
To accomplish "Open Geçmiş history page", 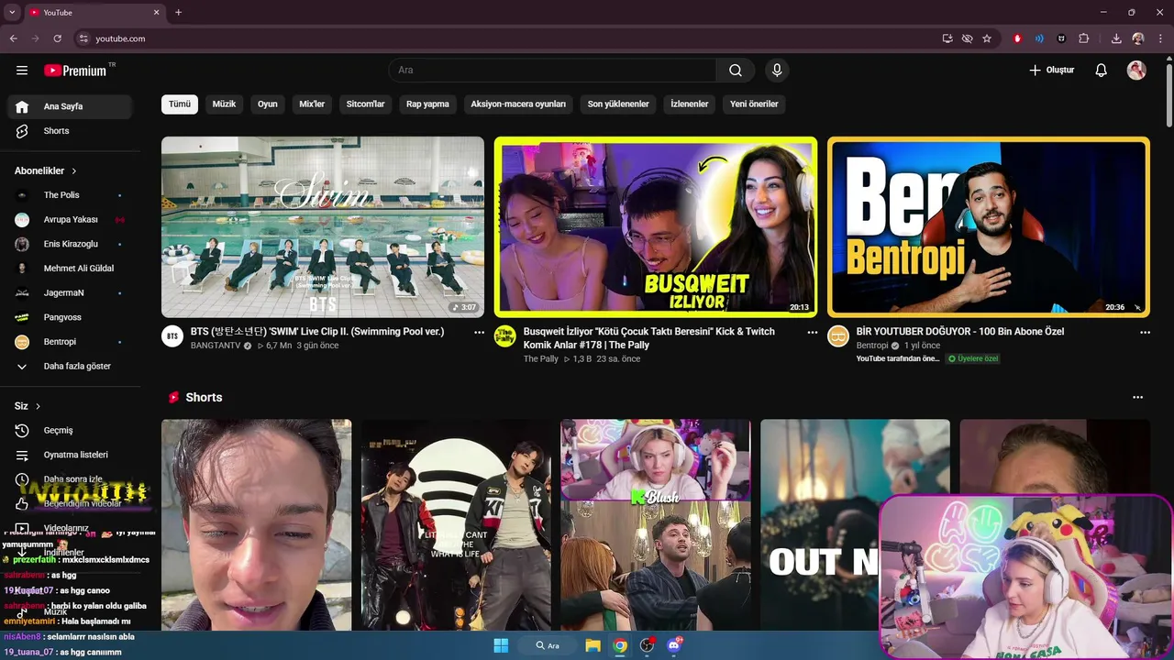I will tap(70, 431).
